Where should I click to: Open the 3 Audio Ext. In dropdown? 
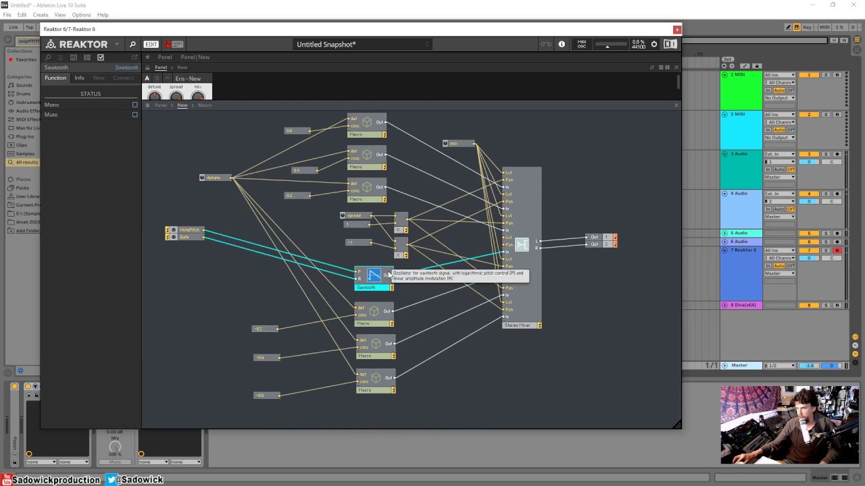click(x=780, y=155)
